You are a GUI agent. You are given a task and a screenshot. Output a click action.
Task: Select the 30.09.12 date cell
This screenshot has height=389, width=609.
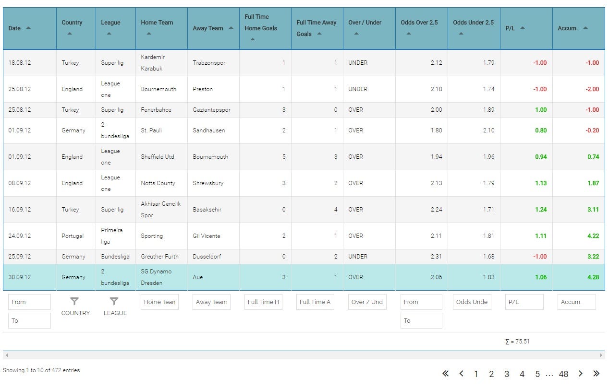(x=29, y=277)
